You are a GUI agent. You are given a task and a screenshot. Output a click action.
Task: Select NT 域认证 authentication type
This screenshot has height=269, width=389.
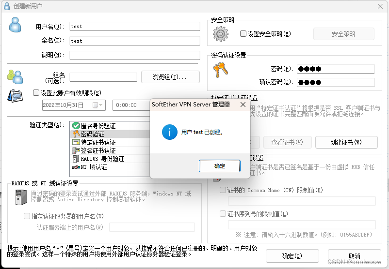click(111, 167)
